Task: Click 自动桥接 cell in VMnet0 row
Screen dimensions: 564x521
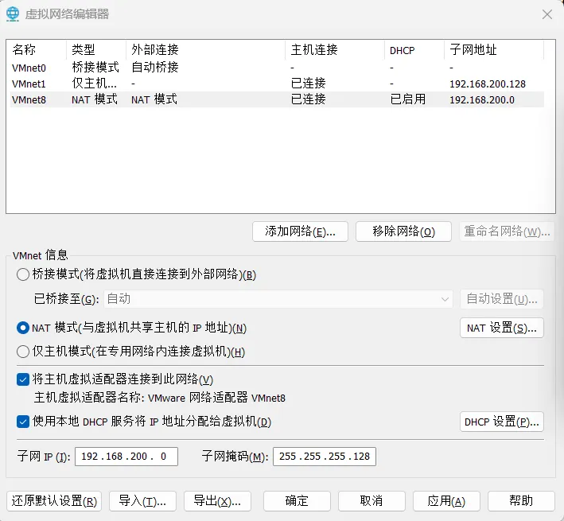Action: [155, 68]
